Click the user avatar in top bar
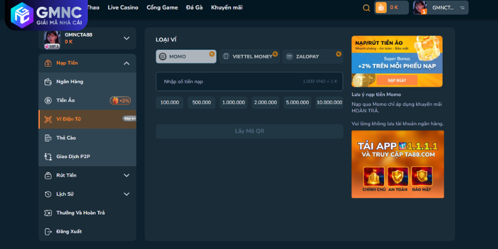The image size is (498, 249). tap(420, 7)
